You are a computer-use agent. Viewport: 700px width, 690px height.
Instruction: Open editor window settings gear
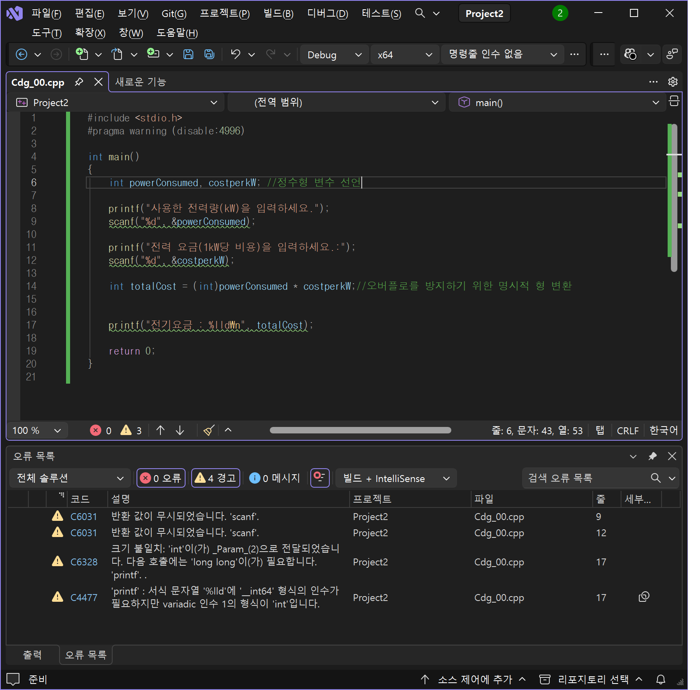click(673, 82)
